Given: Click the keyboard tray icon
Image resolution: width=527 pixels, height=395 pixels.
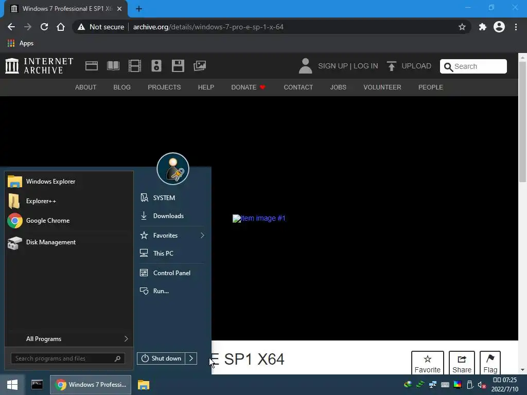Looking at the screenshot, I should click(445, 385).
